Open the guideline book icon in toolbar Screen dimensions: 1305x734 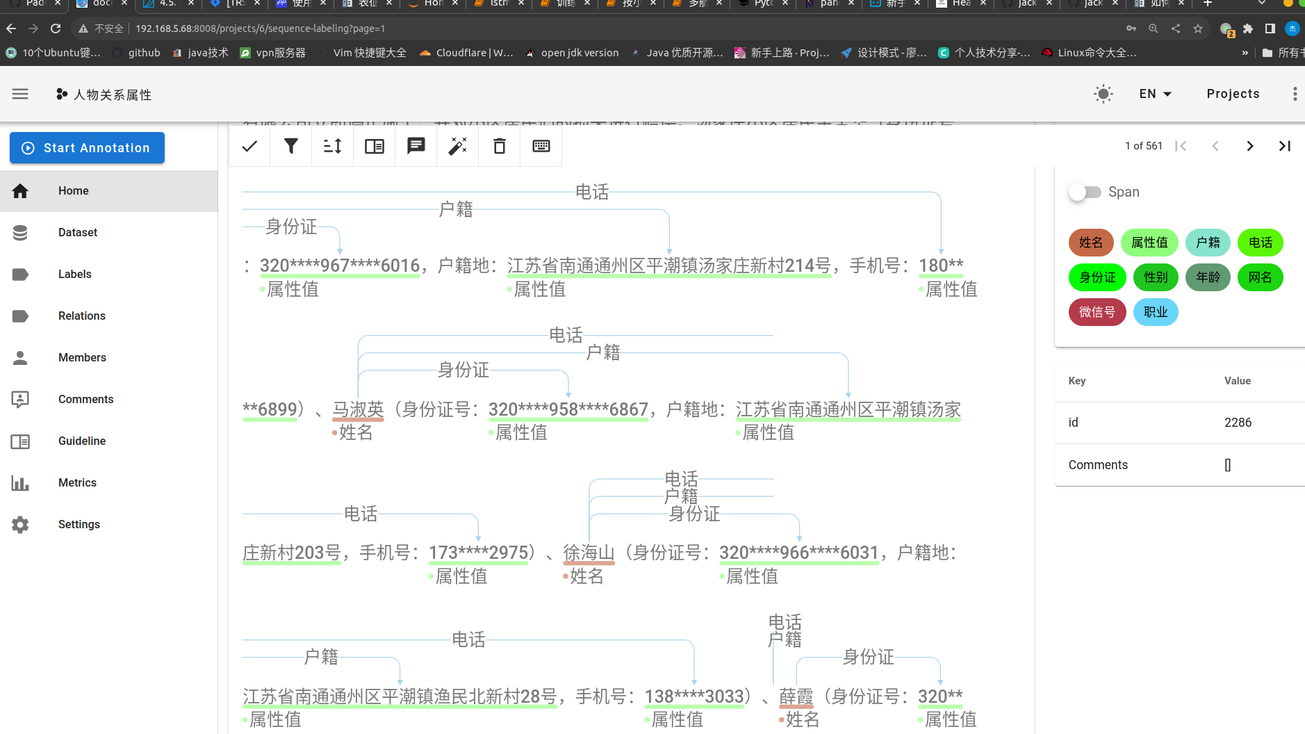[x=375, y=146]
